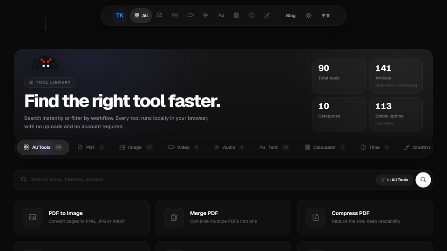Click magnifier icon inside search field
447x251 pixels.
tap(24, 179)
